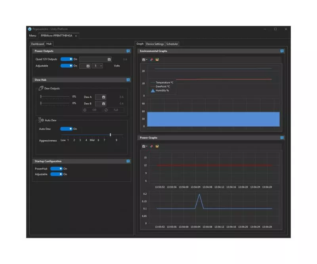Clear the Power Graphs with the eraser
The width and height of the screenshot is (317, 264).
[x=151, y=146]
